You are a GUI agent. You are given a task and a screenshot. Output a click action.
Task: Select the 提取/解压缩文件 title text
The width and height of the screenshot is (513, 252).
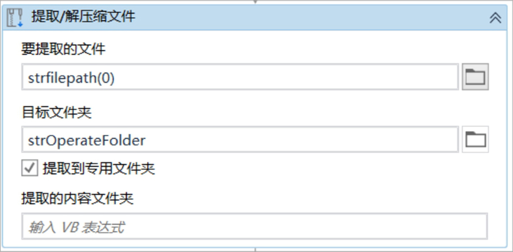pos(83,16)
